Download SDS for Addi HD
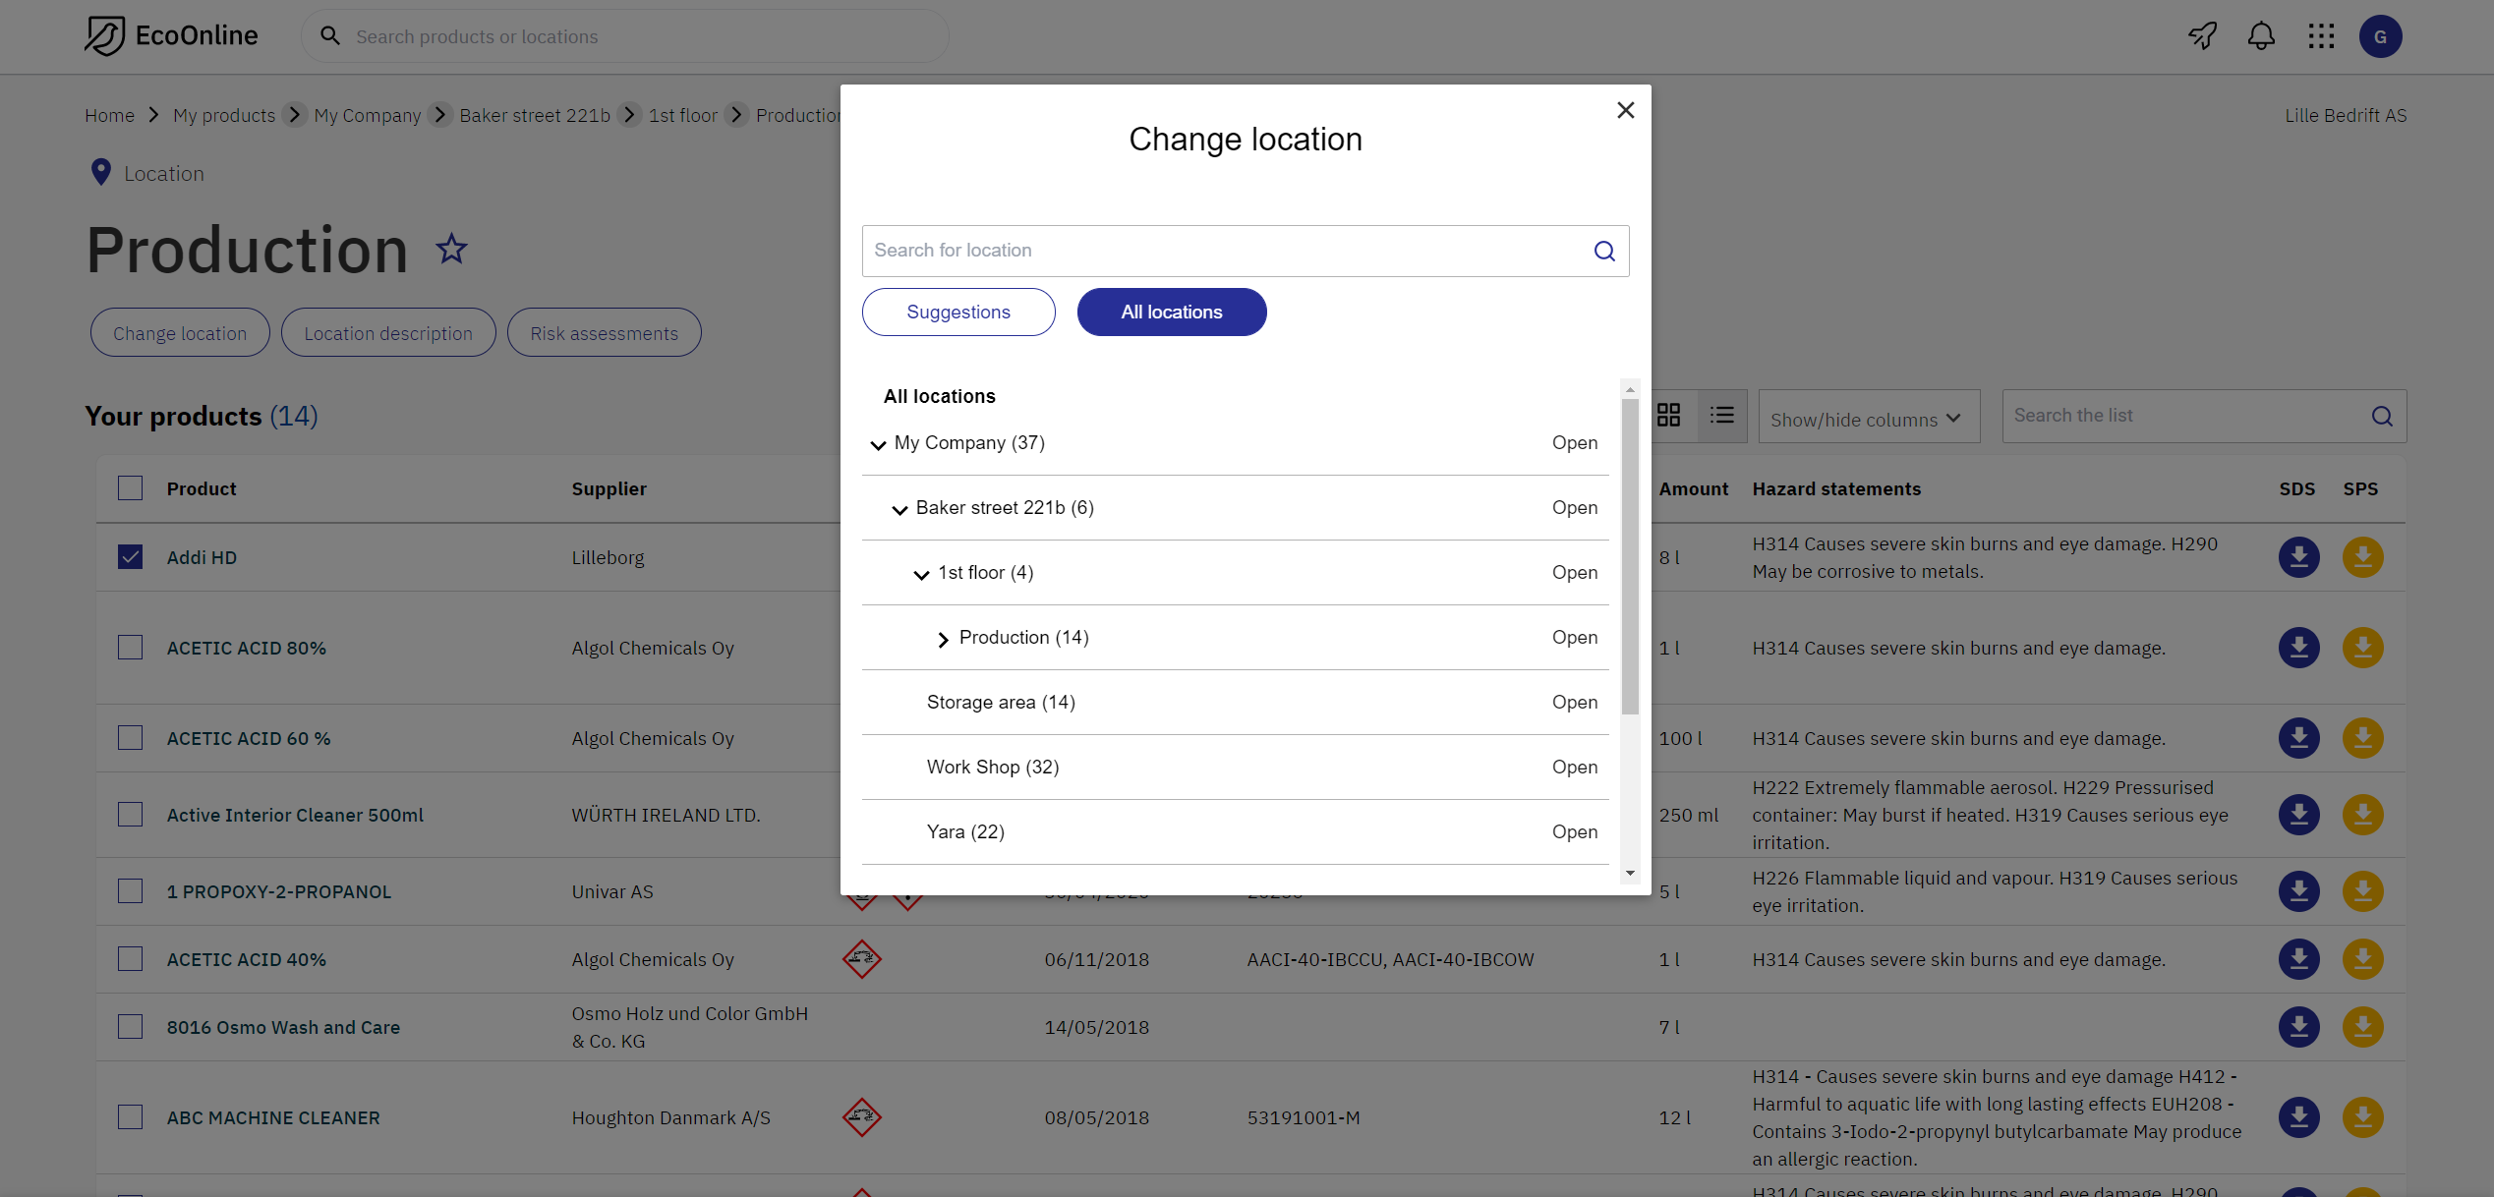Viewport: 2494px width, 1197px height. pos(2298,557)
